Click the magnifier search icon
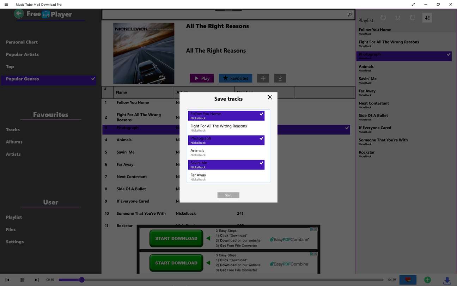This screenshot has width=457, height=286. (x=349, y=14)
